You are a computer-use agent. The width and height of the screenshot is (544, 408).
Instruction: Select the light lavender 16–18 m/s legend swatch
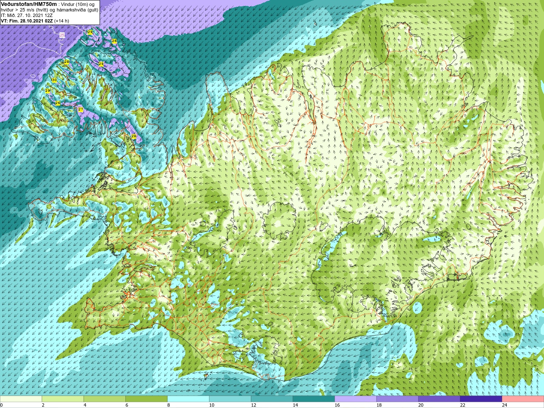356,399
